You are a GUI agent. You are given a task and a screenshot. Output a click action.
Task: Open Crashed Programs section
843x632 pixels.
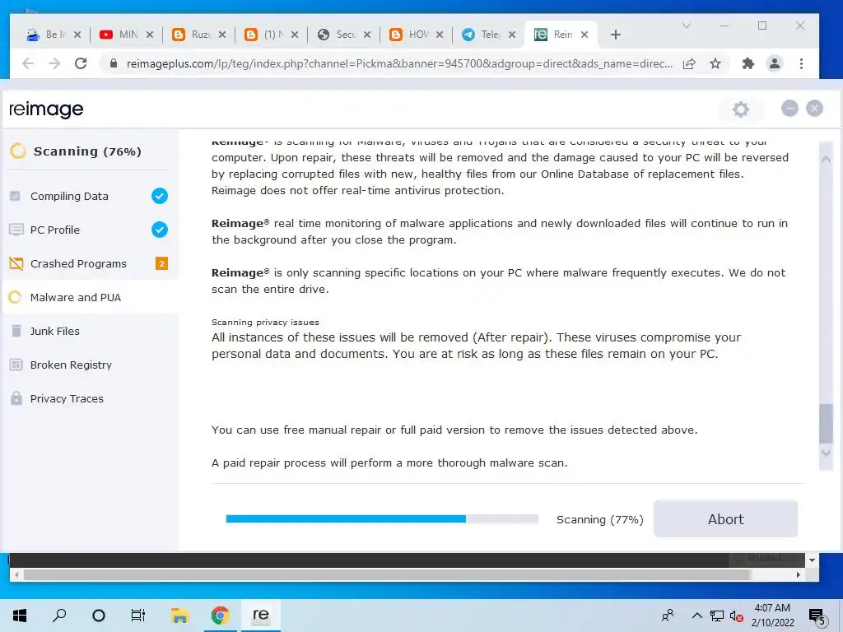89,264
